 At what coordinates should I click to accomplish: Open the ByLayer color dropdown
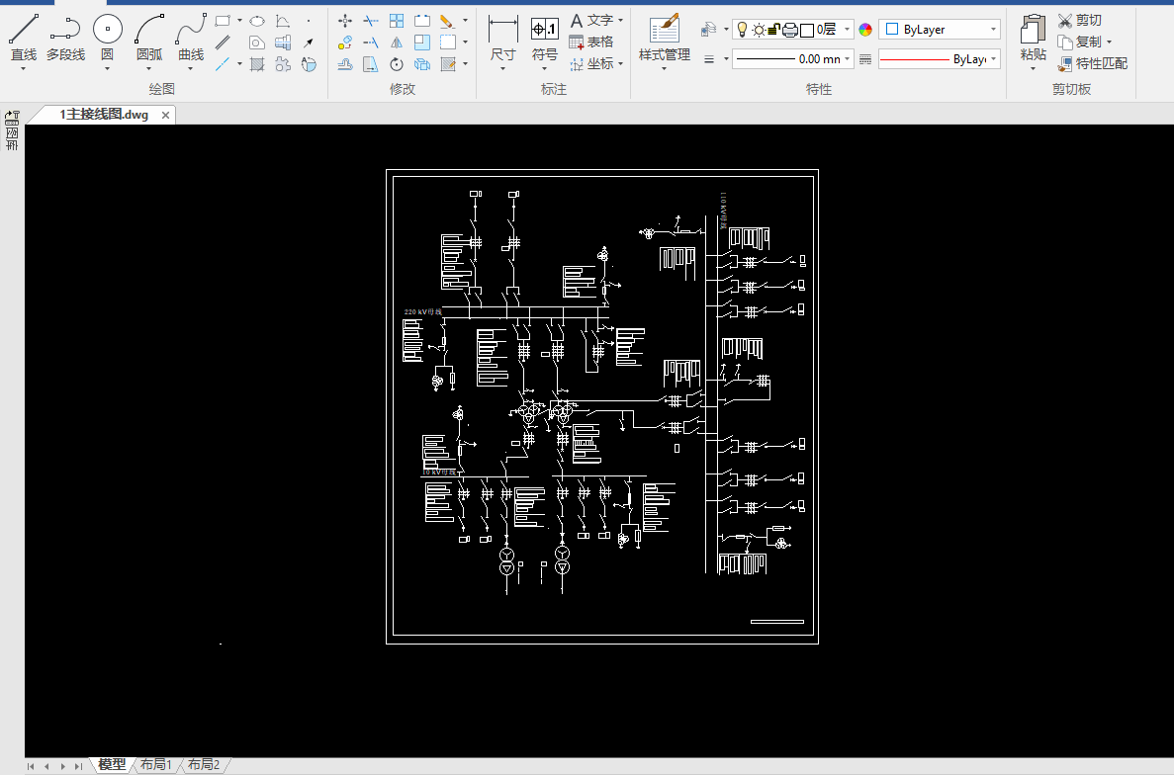[940, 30]
